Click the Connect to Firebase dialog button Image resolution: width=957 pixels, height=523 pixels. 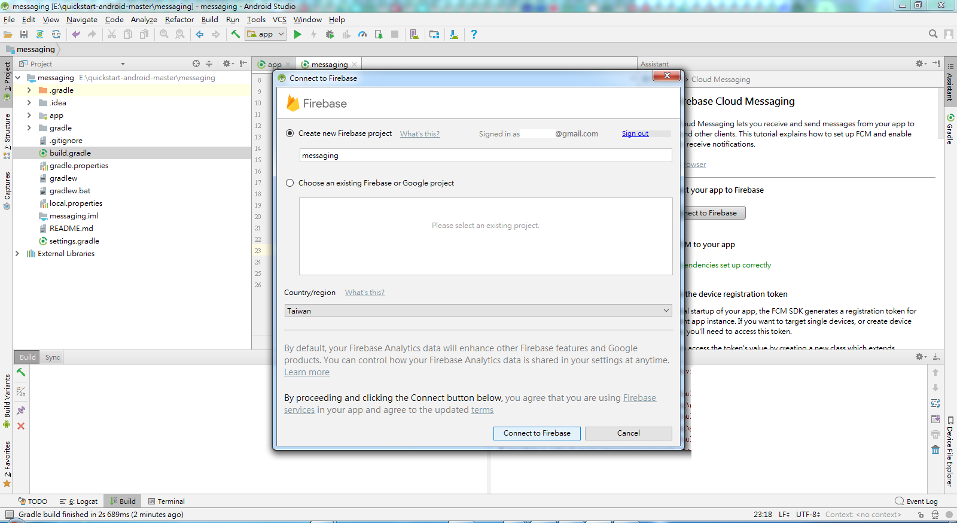pyautogui.click(x=537, y=433)
